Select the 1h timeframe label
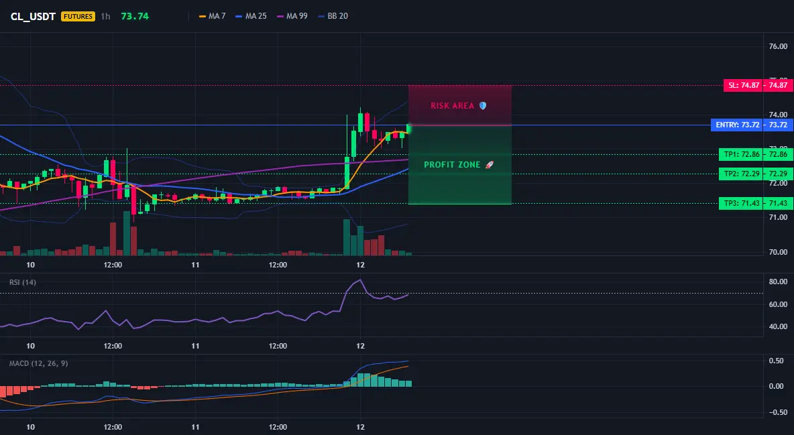The height and width of the screenshot is (435, 794). pos(105,16)
